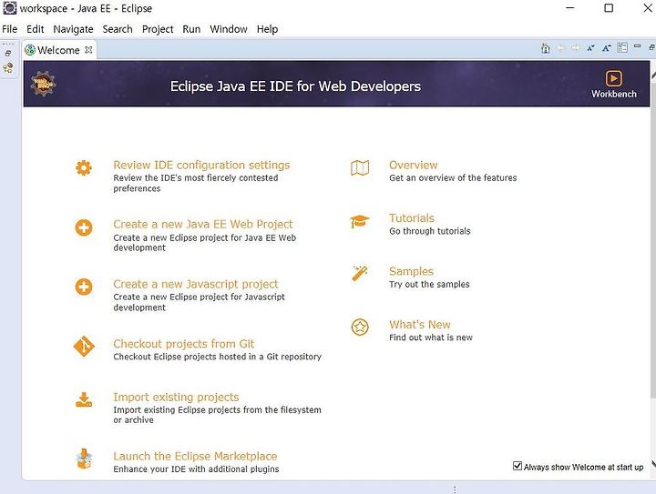Click 'Go through tutorials' description text

click(x=430, y=231)
